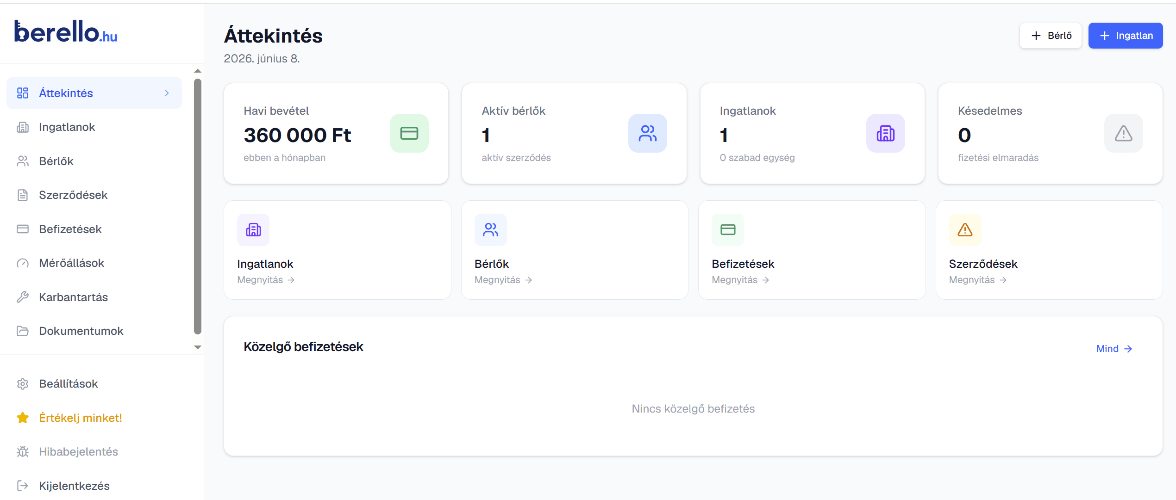Viewport: 1176px width, 500px height.
Task: Click the purple building icon in Ingatlanok stat card
Action: [x=886, y=133]
